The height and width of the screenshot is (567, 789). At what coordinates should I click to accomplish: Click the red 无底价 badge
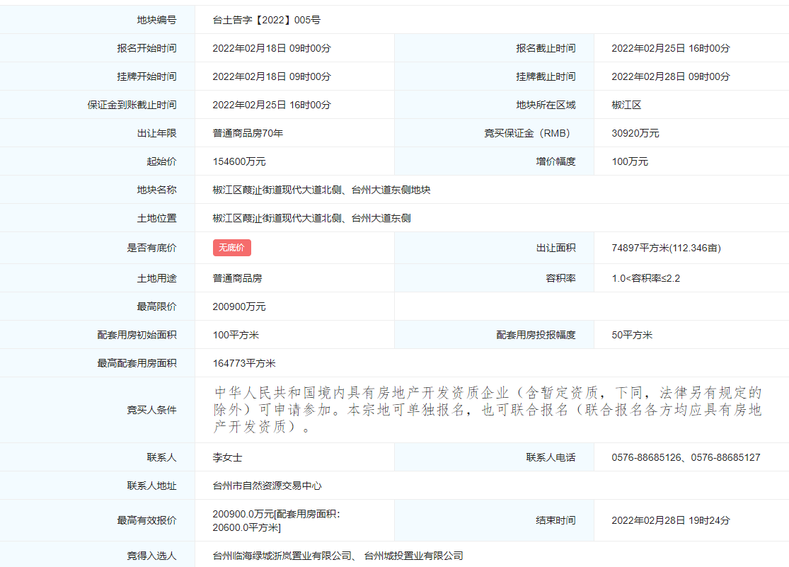(231, 248)
